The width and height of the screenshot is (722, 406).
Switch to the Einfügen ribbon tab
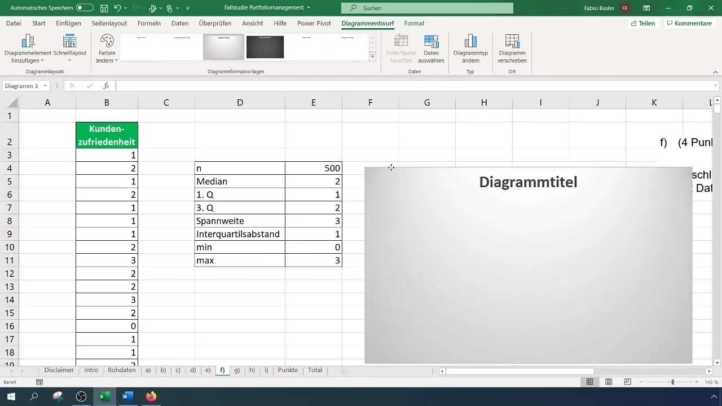pos(68,23)
